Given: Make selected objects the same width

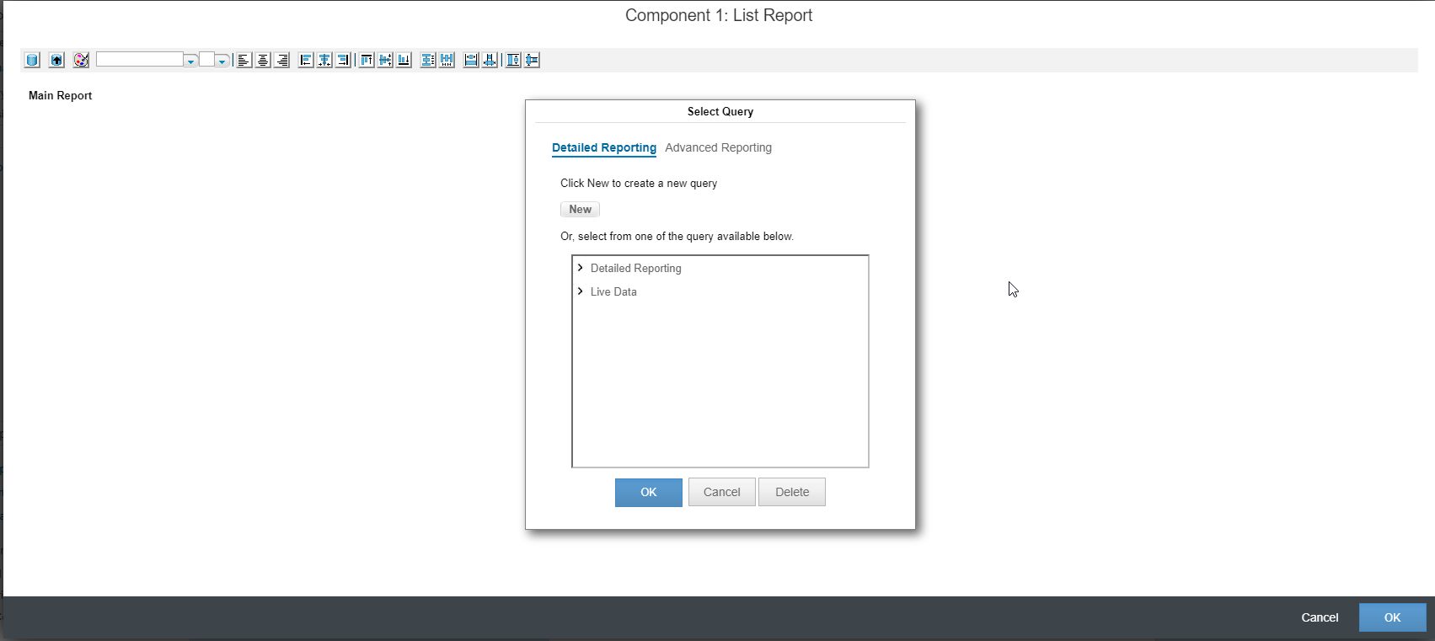Looking at the screenshot, I should coord(471,60).
